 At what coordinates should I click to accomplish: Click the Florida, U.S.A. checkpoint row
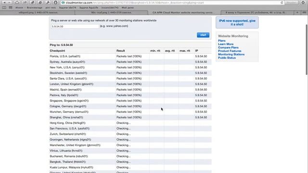pyautogui.click(x=130, y=56)
